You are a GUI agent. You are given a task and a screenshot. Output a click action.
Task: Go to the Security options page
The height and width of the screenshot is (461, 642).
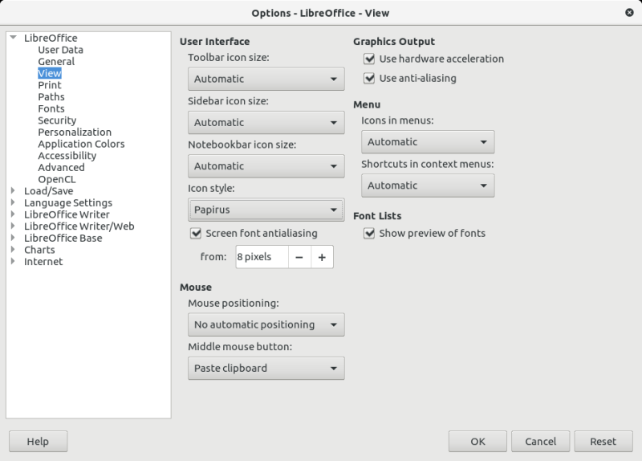pyautogui.click(x=57, y=120)
